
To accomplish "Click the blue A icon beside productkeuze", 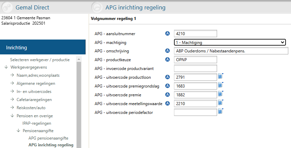I will click(167, 60).
